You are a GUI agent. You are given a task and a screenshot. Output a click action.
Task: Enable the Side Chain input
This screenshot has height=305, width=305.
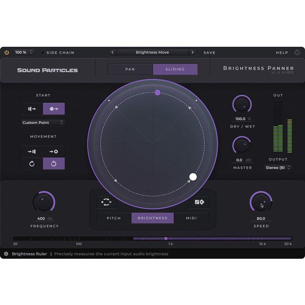click(x=58, y=52)
